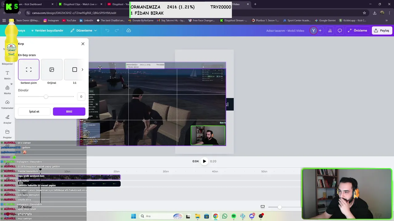Switch to ISisyphosI YouTube tab
The width and height of the screenshot is (394, 221).
pos(118,4)
